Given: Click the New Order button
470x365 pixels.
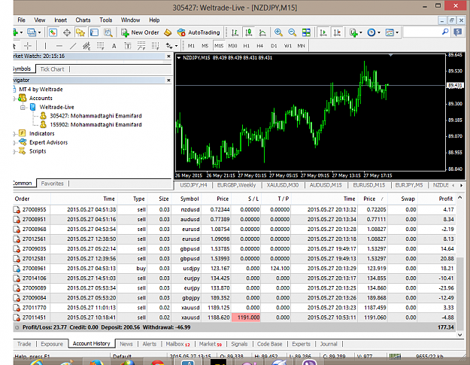Looking at the screenshot, I should pyautogui.click(x=141, y=32).
